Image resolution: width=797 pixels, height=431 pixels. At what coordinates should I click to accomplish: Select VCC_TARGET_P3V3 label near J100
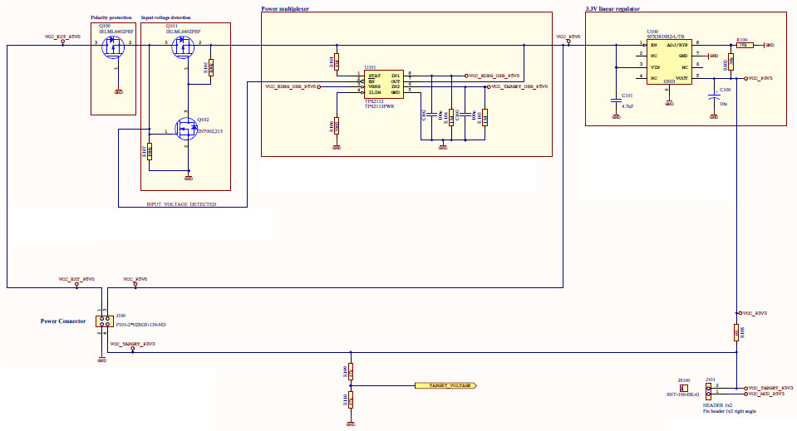click(x=133, y=344)
